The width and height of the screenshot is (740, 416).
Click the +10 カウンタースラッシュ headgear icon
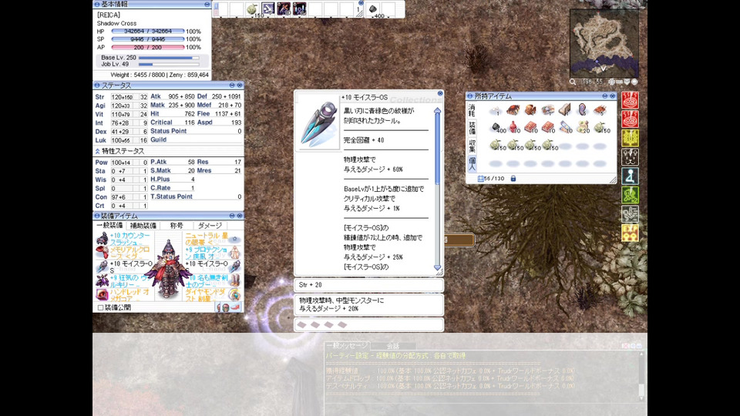102,239
